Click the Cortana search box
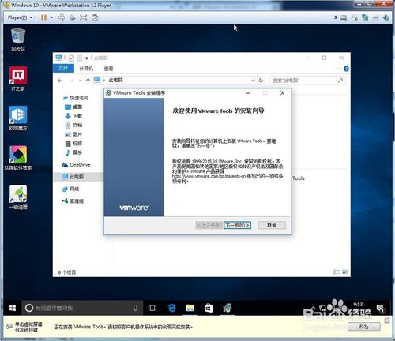 tap(82, 308)
